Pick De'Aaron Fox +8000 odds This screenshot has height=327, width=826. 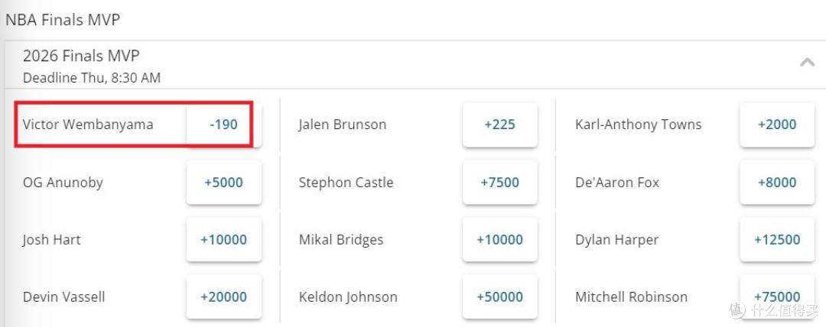pyautogui.click(x=777, y=183)
